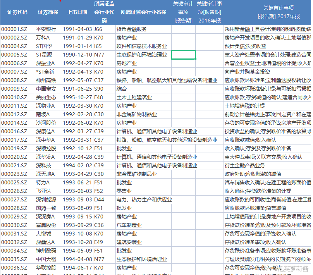Image resolution: width=313 pixels, height=275 pixels.
Task: Select the 南玻A cell
Action: pyautogui.click(x=48, y=114)
